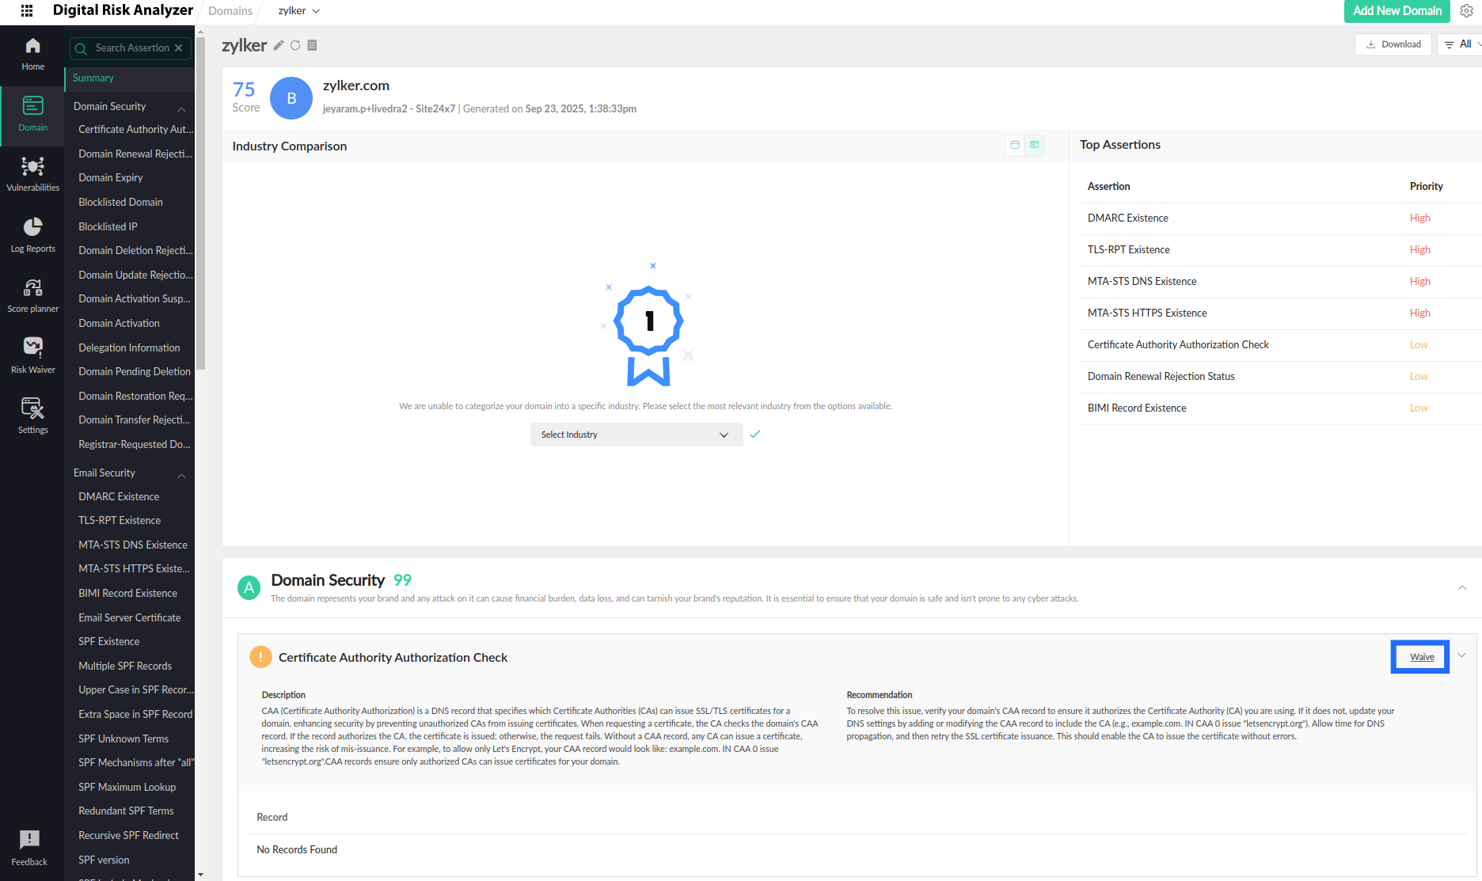Click the pencil edit icon beside zylker
The height and width of the screenshot is (881, 1482).
(279, 46)
